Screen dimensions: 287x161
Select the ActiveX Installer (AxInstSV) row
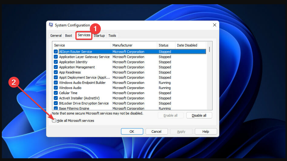pyautogui.click(x=130, y=98)
